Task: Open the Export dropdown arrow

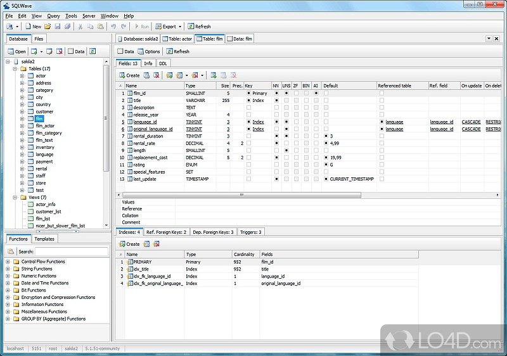Action: click(179, 27)
